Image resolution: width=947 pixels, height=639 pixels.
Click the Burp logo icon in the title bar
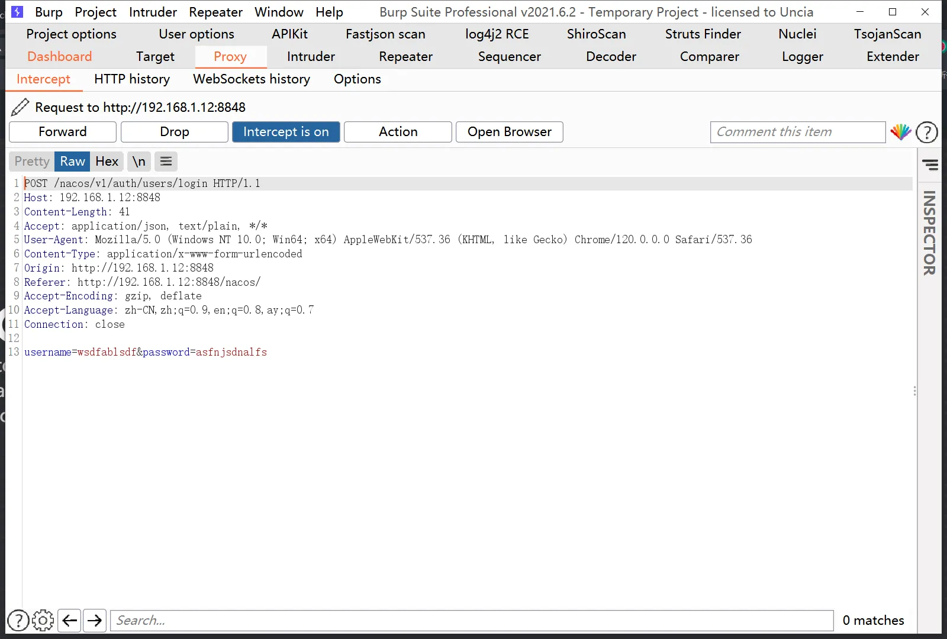click(x=17, y=11)
